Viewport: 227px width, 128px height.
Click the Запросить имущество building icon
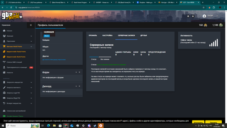coord(4,82)
